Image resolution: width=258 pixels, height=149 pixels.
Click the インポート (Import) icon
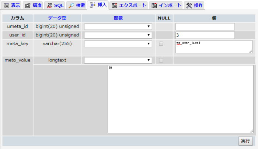tap(154, 6)
